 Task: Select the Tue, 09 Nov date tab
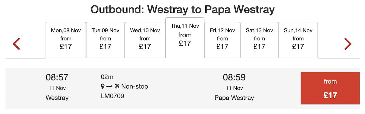point(106,40)
